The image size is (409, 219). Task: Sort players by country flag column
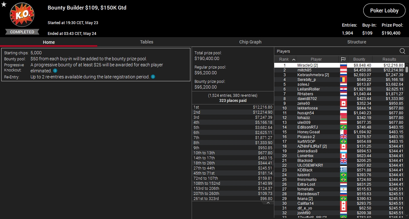(x=343, y=59)
